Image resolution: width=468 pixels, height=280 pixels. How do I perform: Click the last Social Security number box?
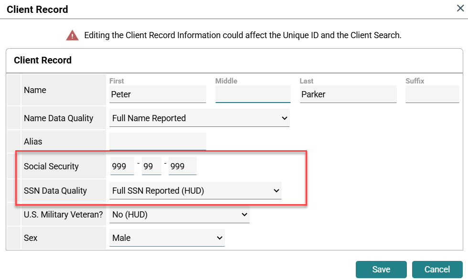tap(182, 166)
